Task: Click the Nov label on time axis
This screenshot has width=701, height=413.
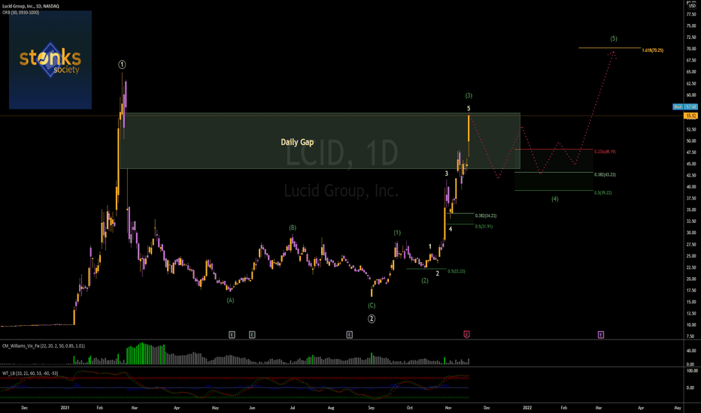Action: (448, 408)
